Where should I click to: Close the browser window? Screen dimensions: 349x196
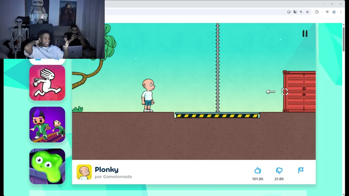(x=341, y=4)
